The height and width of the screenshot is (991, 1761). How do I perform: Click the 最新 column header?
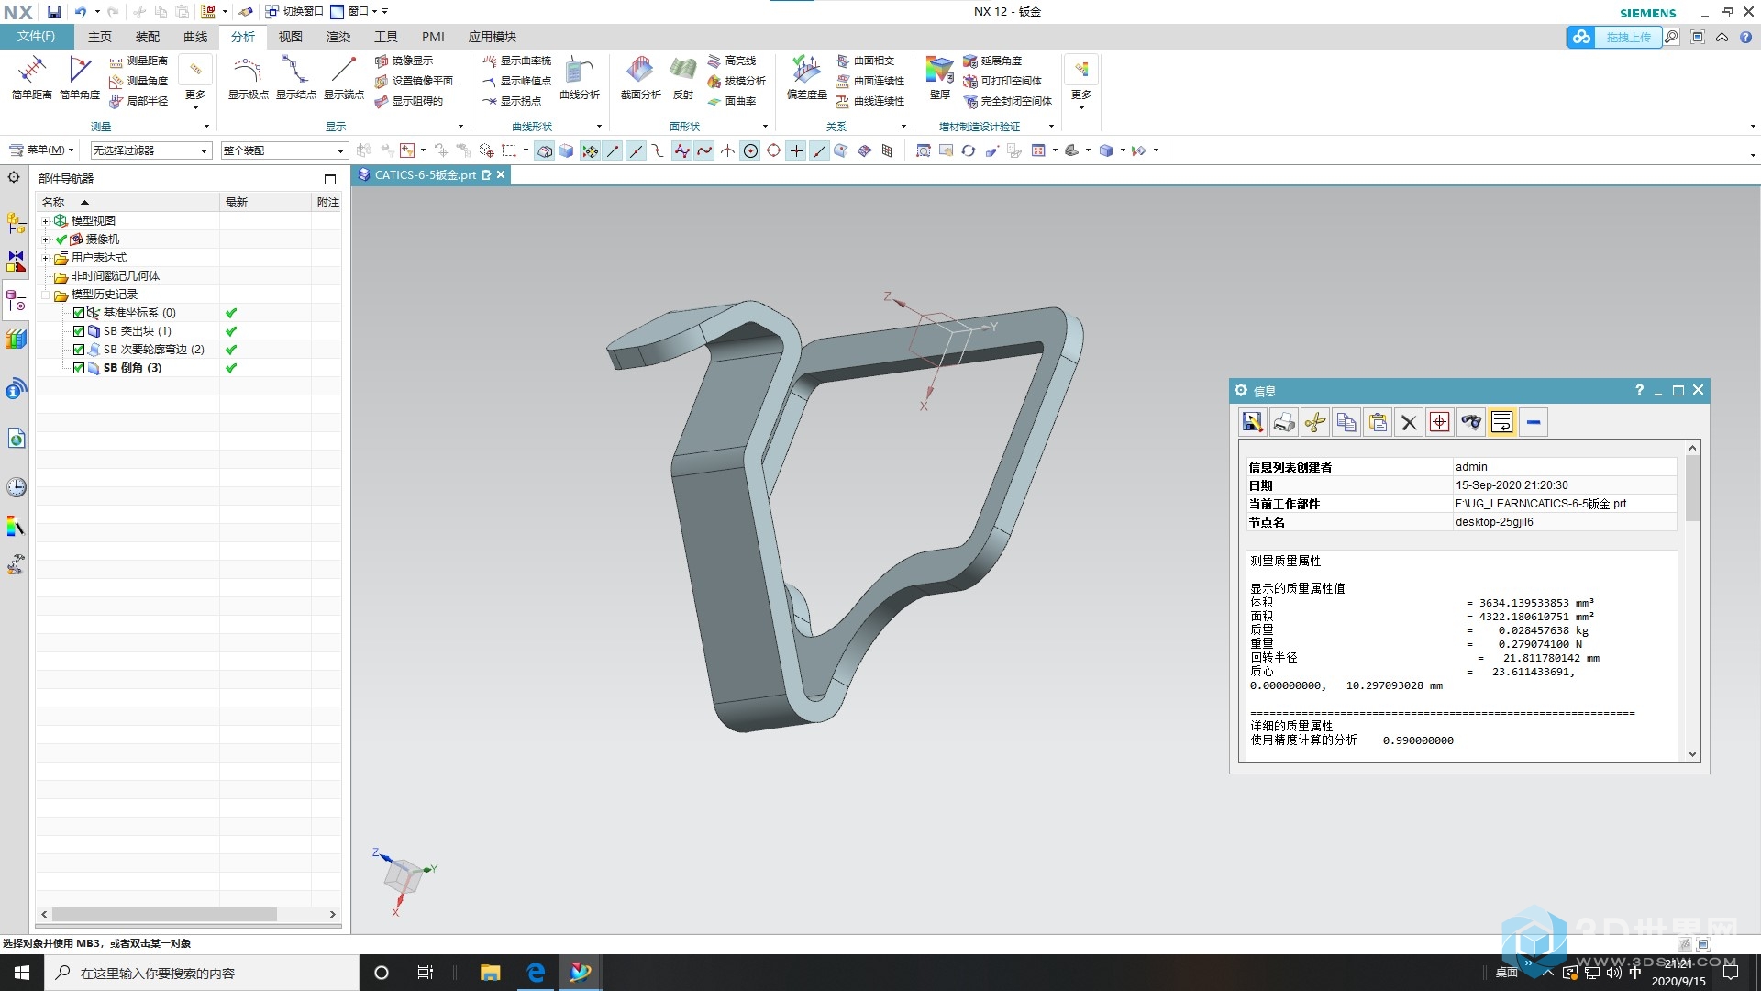(x=265, y=203)
